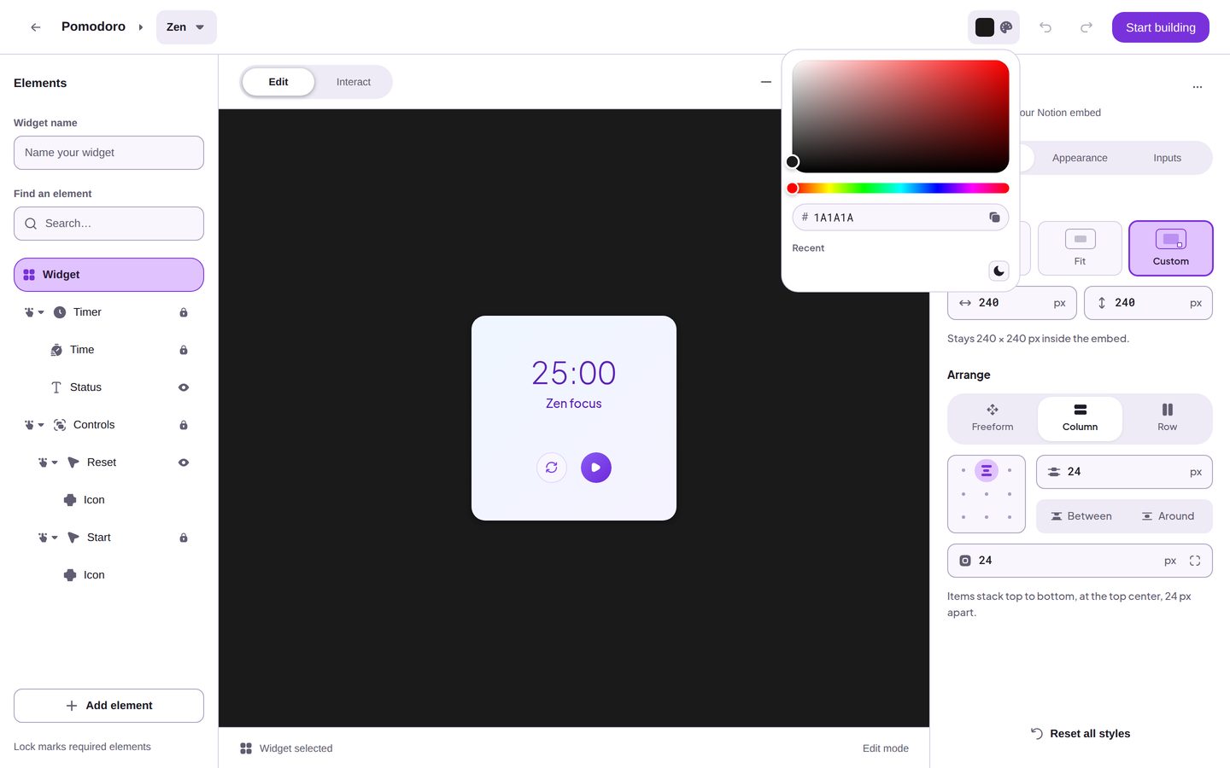Collapse the Reset group arrow
This screenshot has width=1230, height=768.
pos(55,463)
